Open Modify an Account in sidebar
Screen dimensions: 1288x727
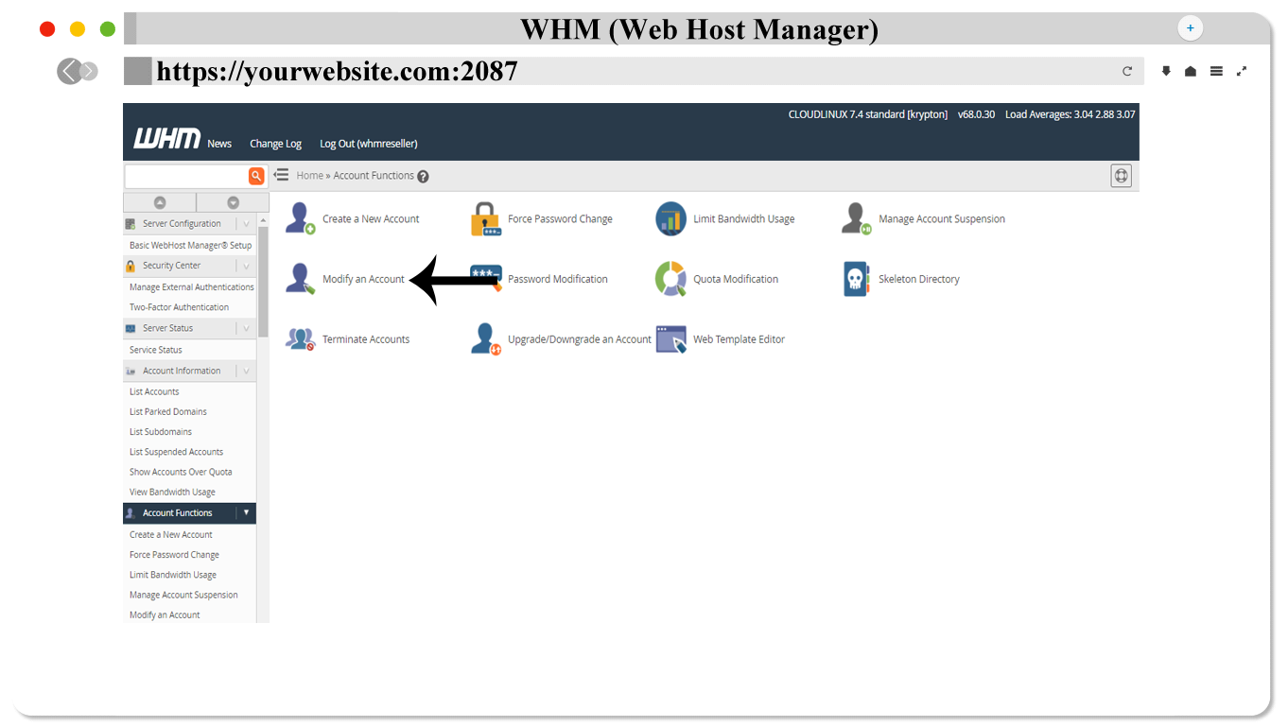click(x=165, y=614)
